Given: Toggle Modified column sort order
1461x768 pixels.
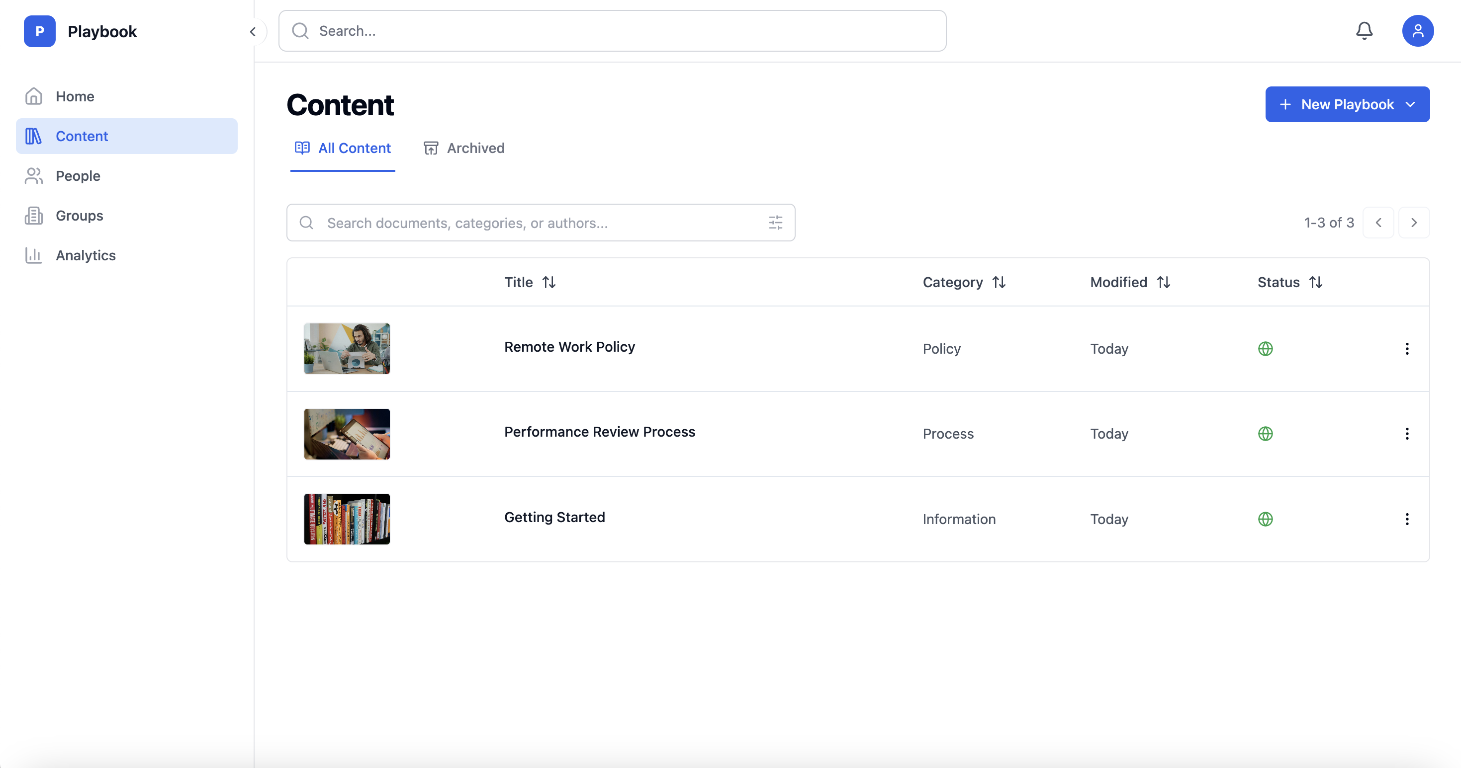Looking at the screenshot, I should (1163, 282).
